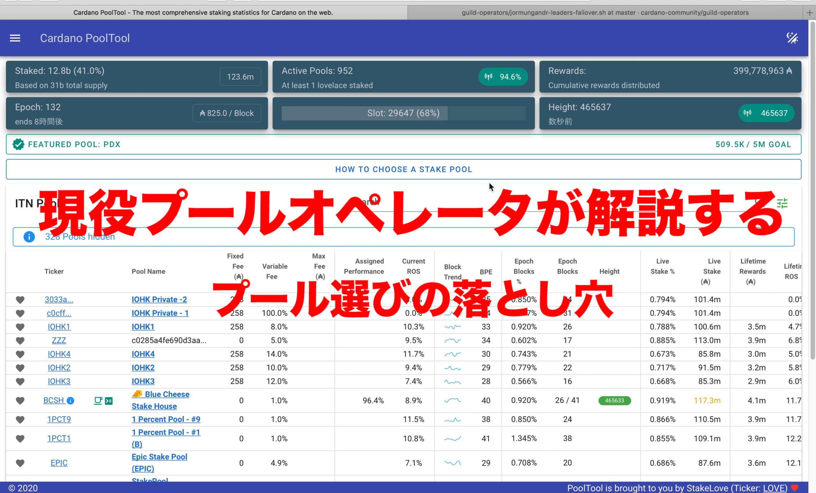Favorite the IOHK1 pool with heart
The image size is (816, 493).
(x=20, y=327)
